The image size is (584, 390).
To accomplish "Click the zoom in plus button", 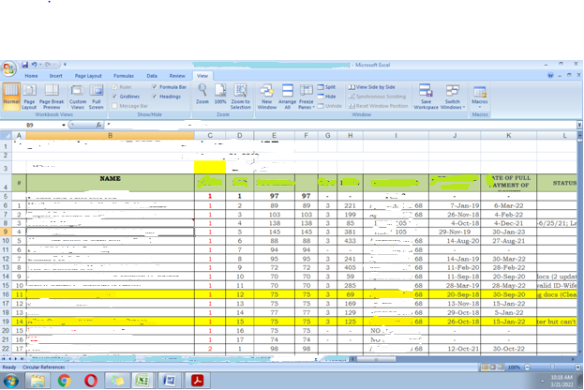I will [578, 367].
